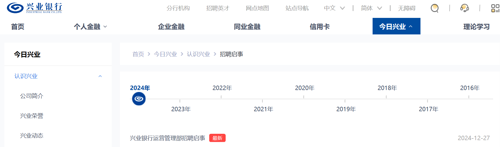Open 兴业动态 in the sidebar
Screen dimensions: 500x147
coord(32,136)
